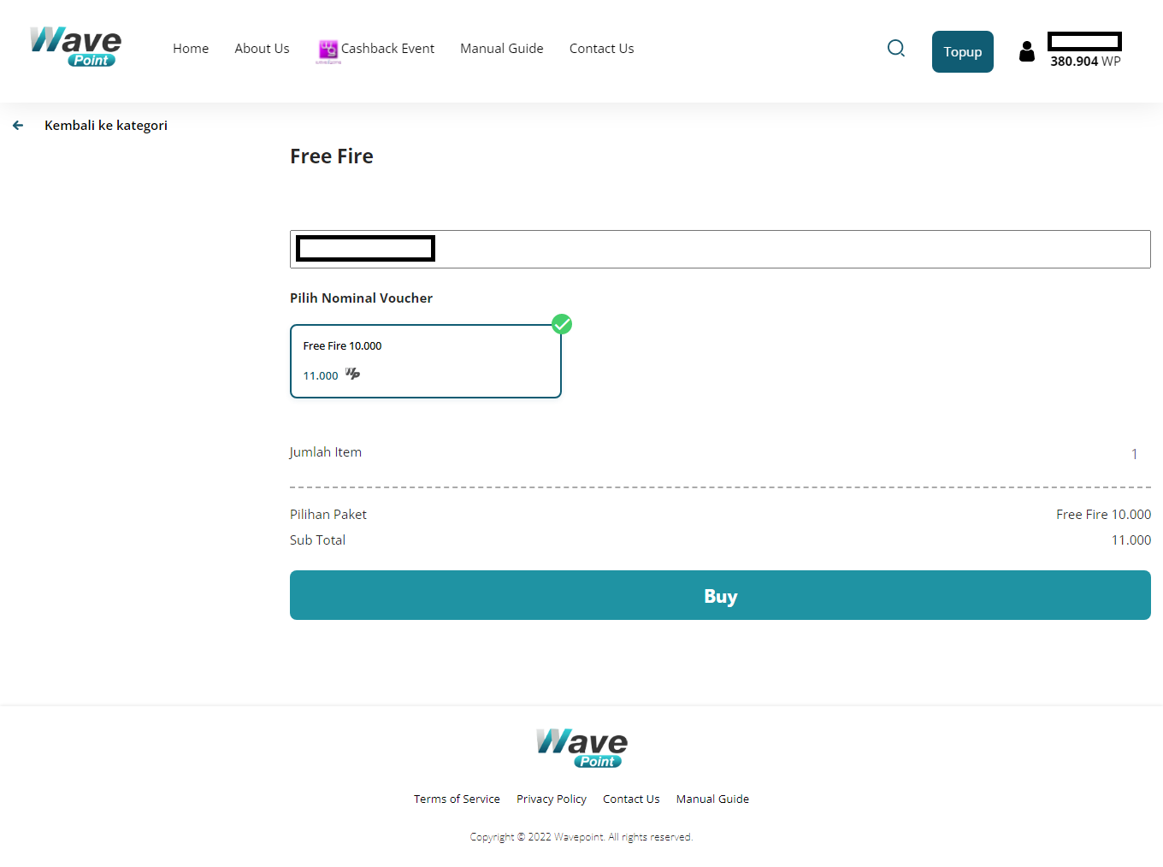Click the Wave Point footer logo

(581, 747)
